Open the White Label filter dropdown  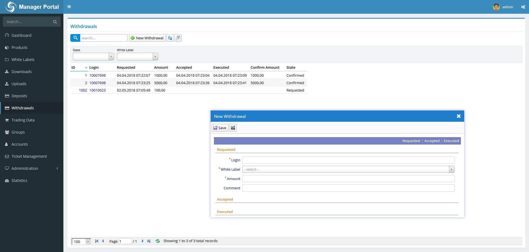click(x=155, y=57)
